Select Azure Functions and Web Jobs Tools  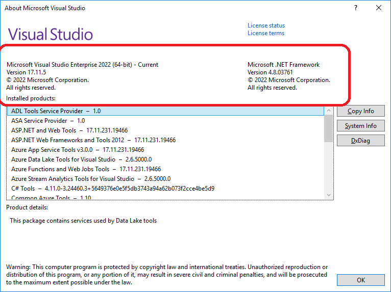[165, 169]
